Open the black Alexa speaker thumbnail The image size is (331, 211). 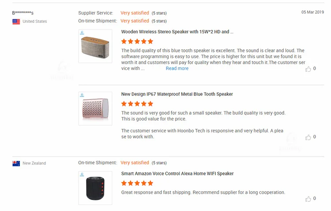[95, 188]
